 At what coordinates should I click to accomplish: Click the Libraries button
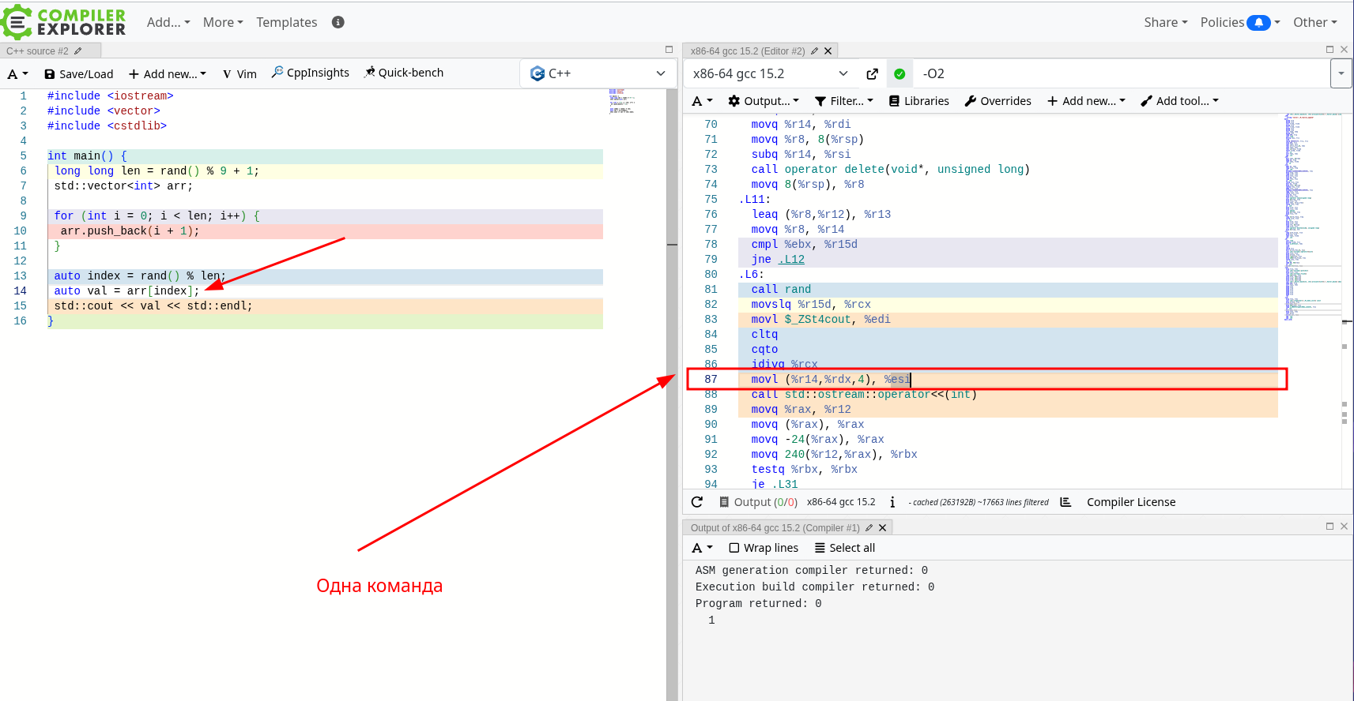919,101
